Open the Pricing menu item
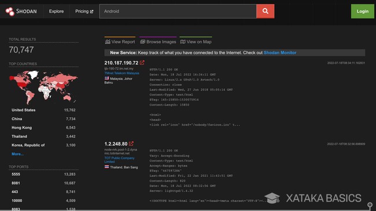Screen dimensions: 376x211 (84, 11)
